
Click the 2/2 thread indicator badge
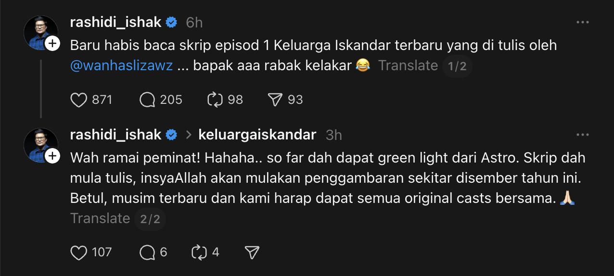(150, 219)
